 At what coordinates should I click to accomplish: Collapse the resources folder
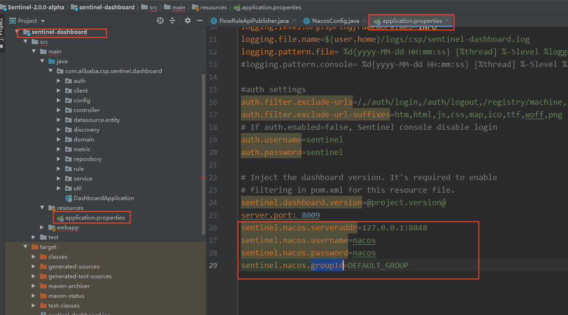pyautogui.click(x=42, y=208)
